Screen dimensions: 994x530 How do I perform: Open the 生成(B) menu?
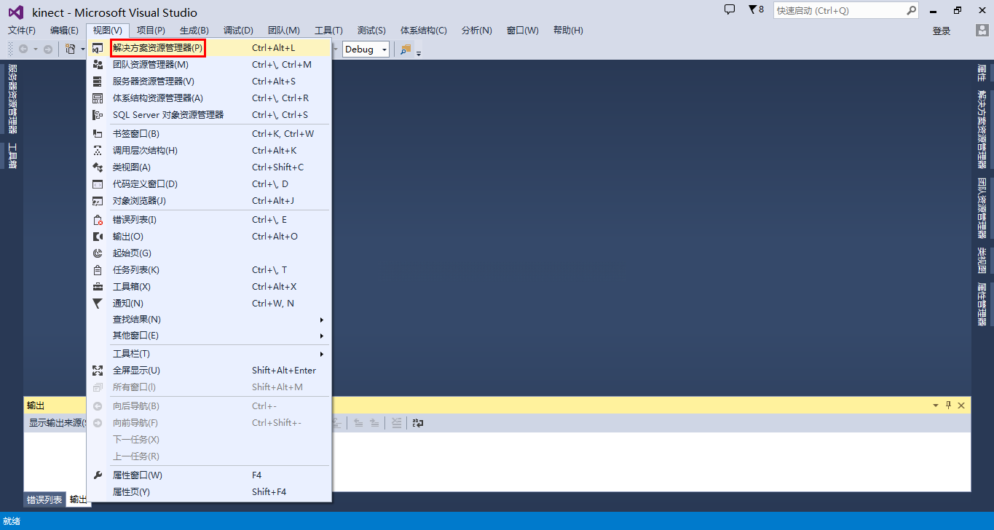coord(194,31)
